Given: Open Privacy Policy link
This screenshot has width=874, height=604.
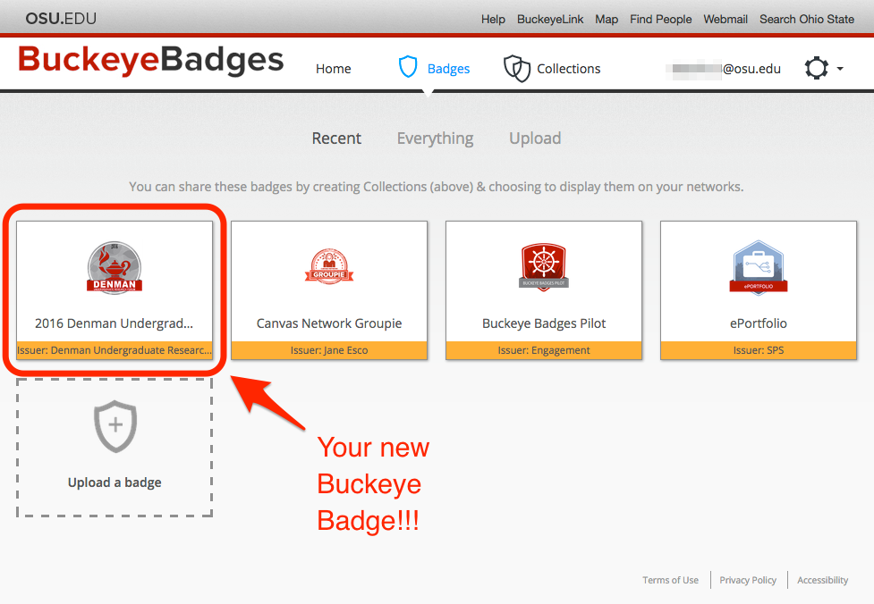Looking at the screenshot, I should tap(748, 580).
